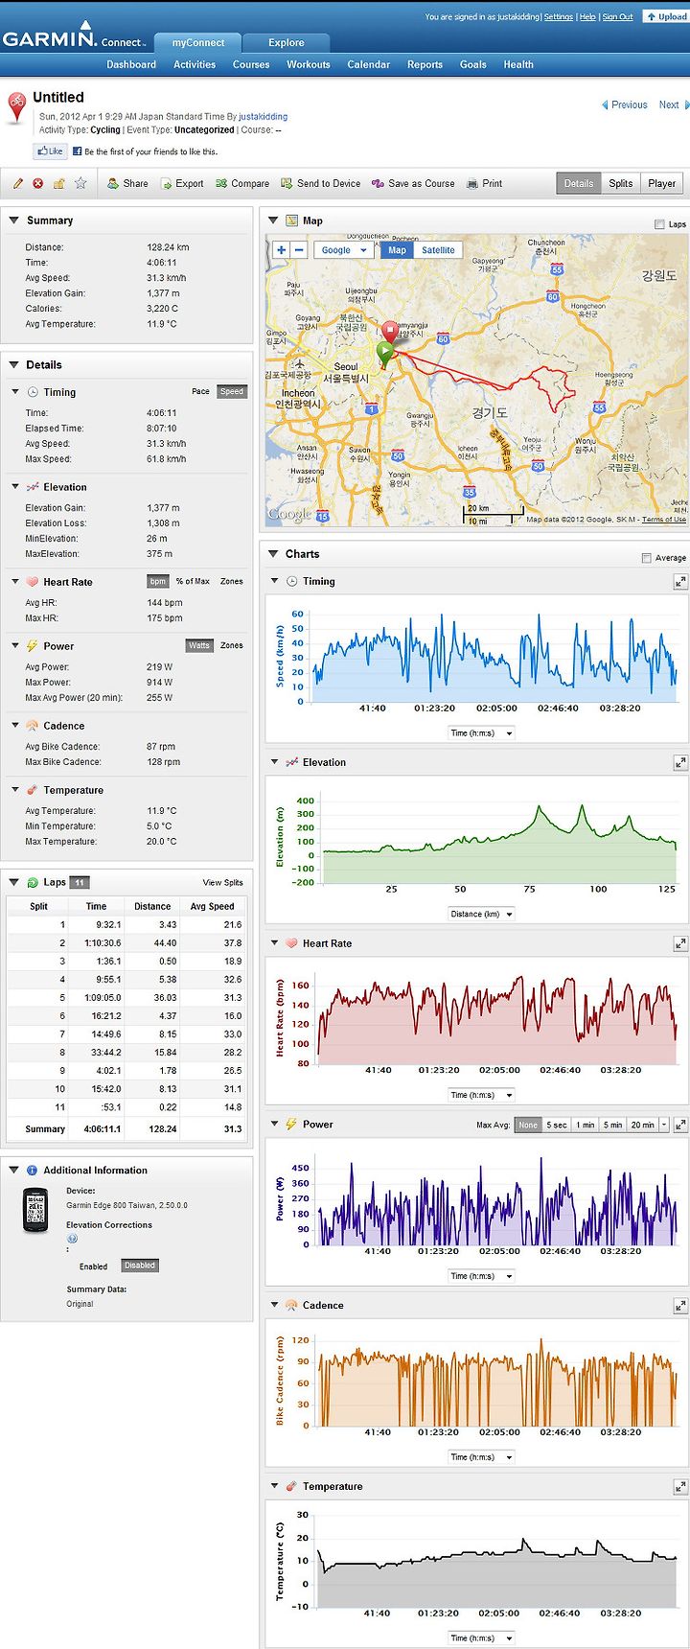The image size is (690, 1649).
Task: Open Power chart time axis dropdown
Action: (482, 1276)
